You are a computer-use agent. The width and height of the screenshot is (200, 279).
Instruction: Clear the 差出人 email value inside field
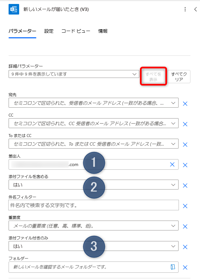click(x=172, y=164)
